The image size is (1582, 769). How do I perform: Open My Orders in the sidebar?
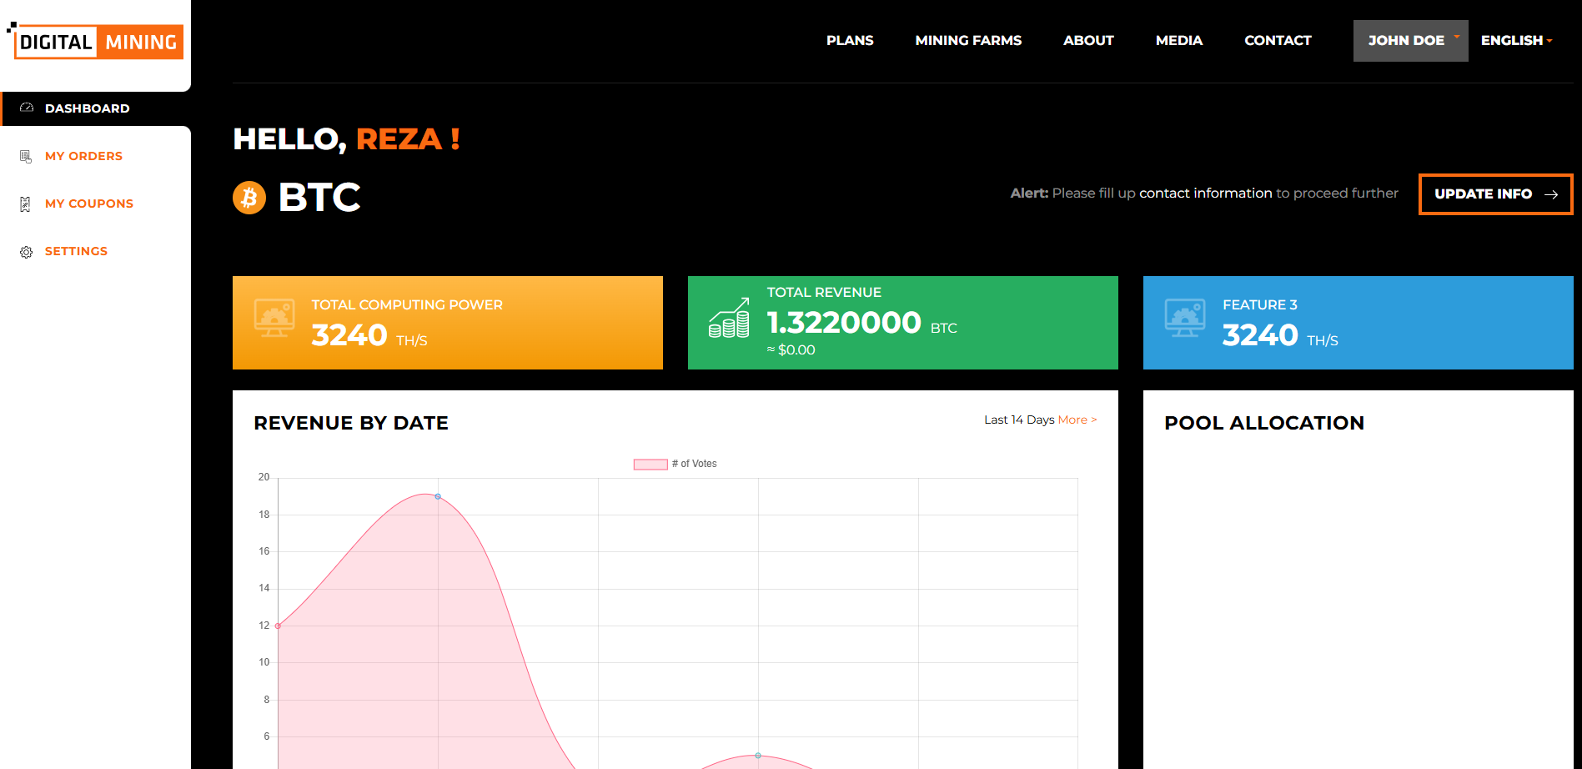[83, 156]
